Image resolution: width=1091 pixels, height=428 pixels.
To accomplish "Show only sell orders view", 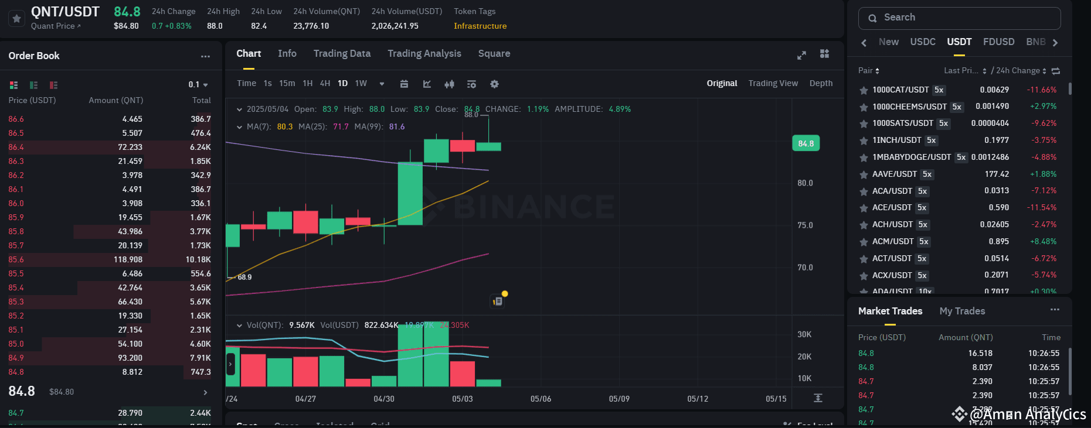I will (x=53, y=85).
